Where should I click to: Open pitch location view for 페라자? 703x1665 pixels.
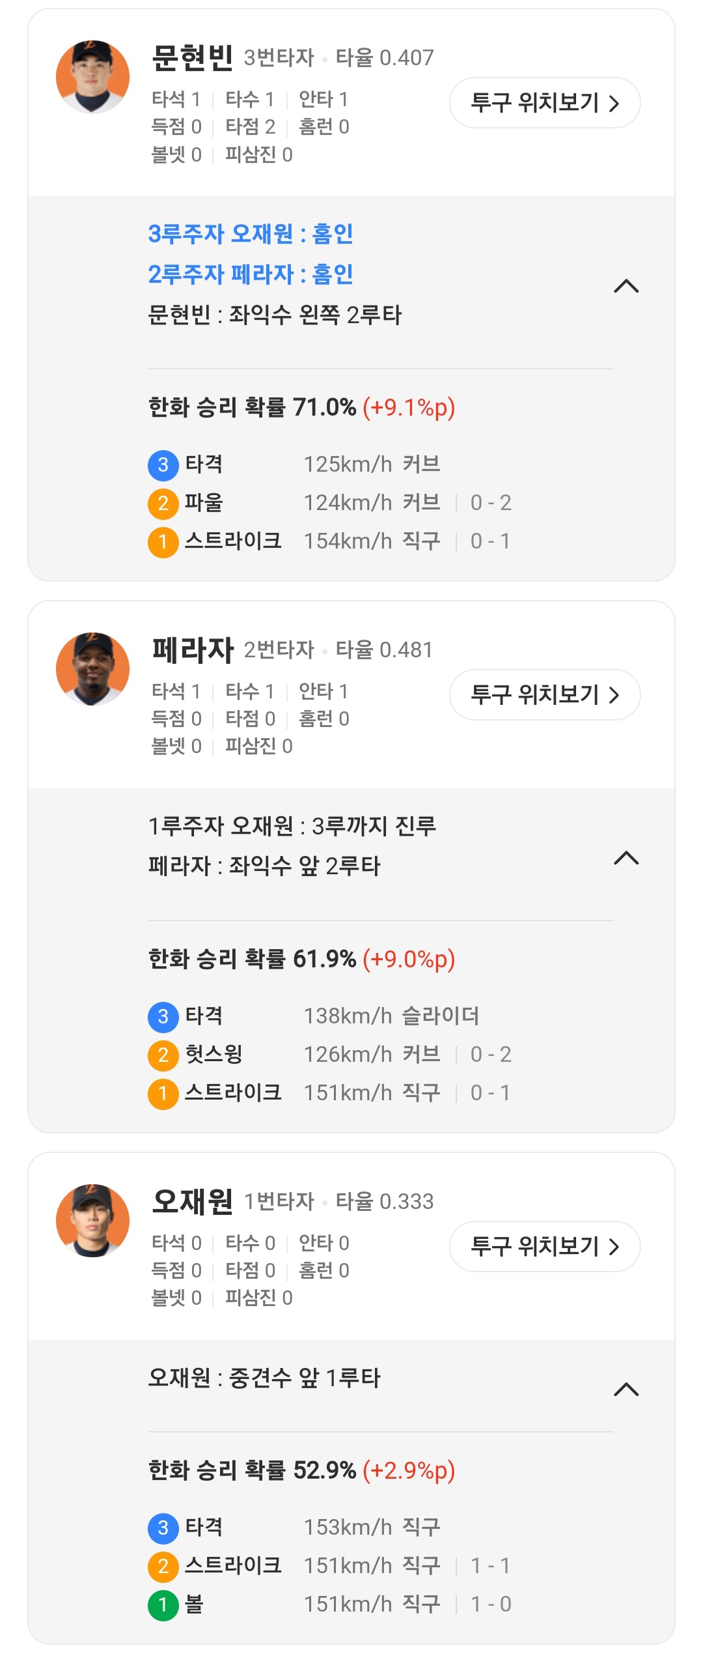pos(545,695)
